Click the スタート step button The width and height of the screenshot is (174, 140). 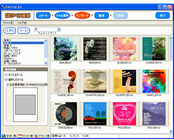click(43, 15)
